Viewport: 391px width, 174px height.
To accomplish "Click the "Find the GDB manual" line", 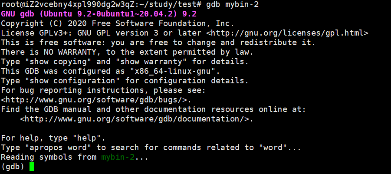I will (154, 109).
